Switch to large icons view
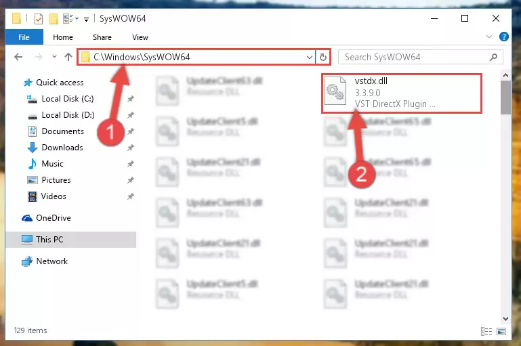521x346 pixels. (501, 331)
